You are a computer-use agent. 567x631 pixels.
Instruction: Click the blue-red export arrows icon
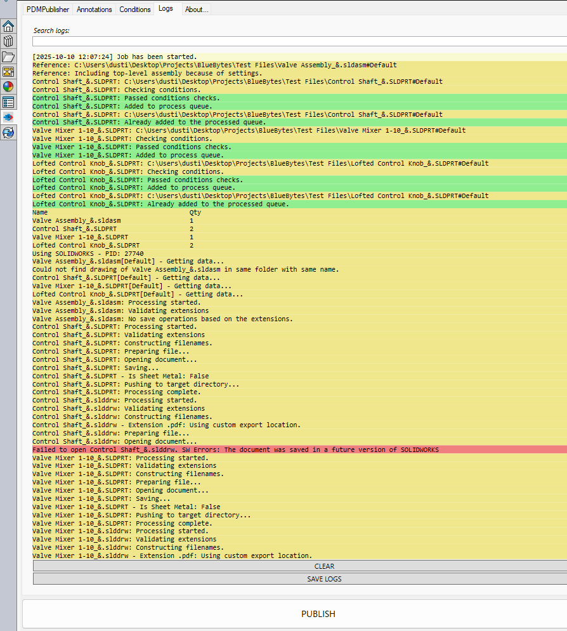(8, 116)
